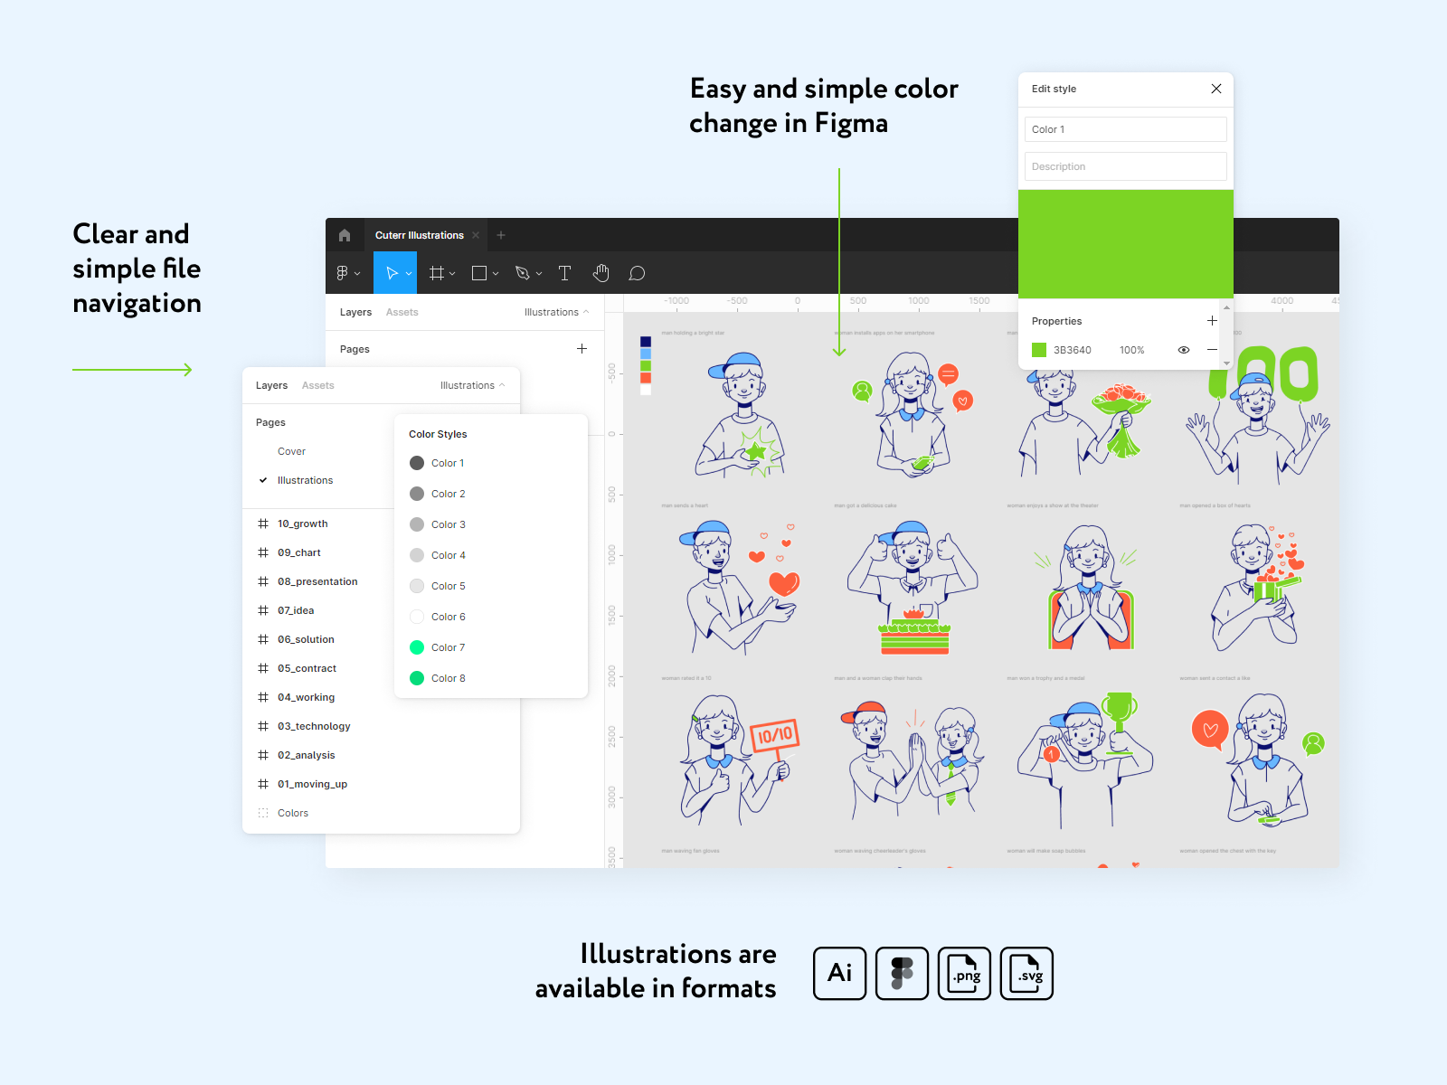This screenshot has height=1085, width=1447.
Task: Open the Figma main menu
Action: [344, 273]
